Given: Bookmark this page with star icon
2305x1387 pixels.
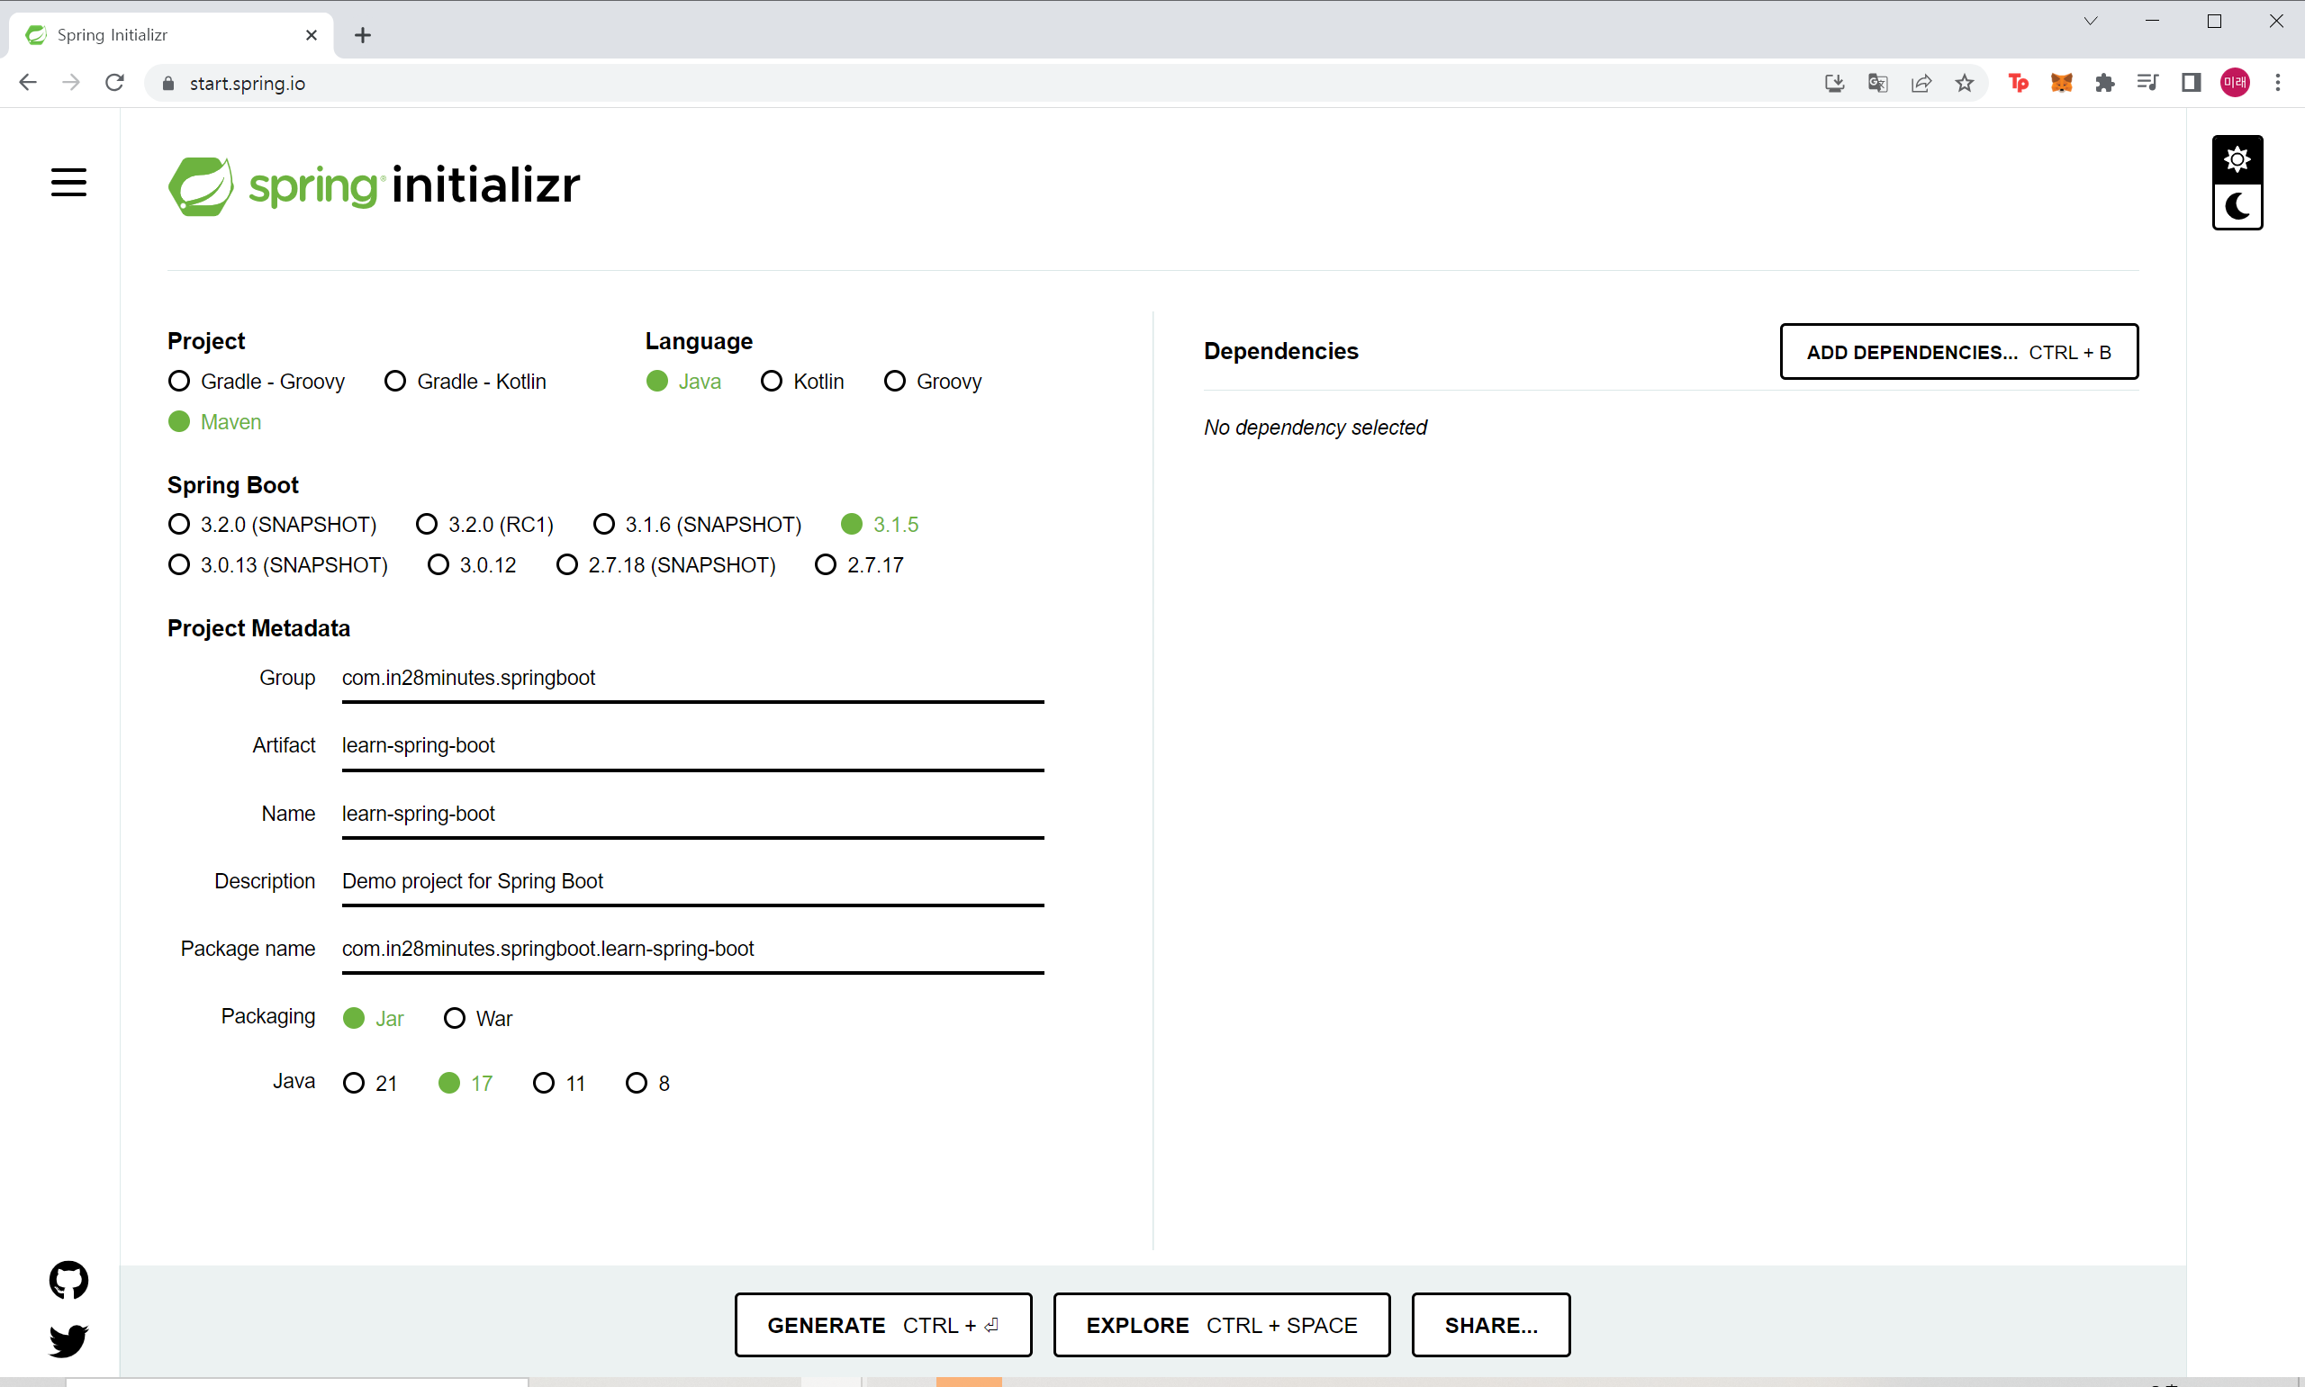Looking at the screenshot, I should pyautogui.click(x=1964, y=83).
